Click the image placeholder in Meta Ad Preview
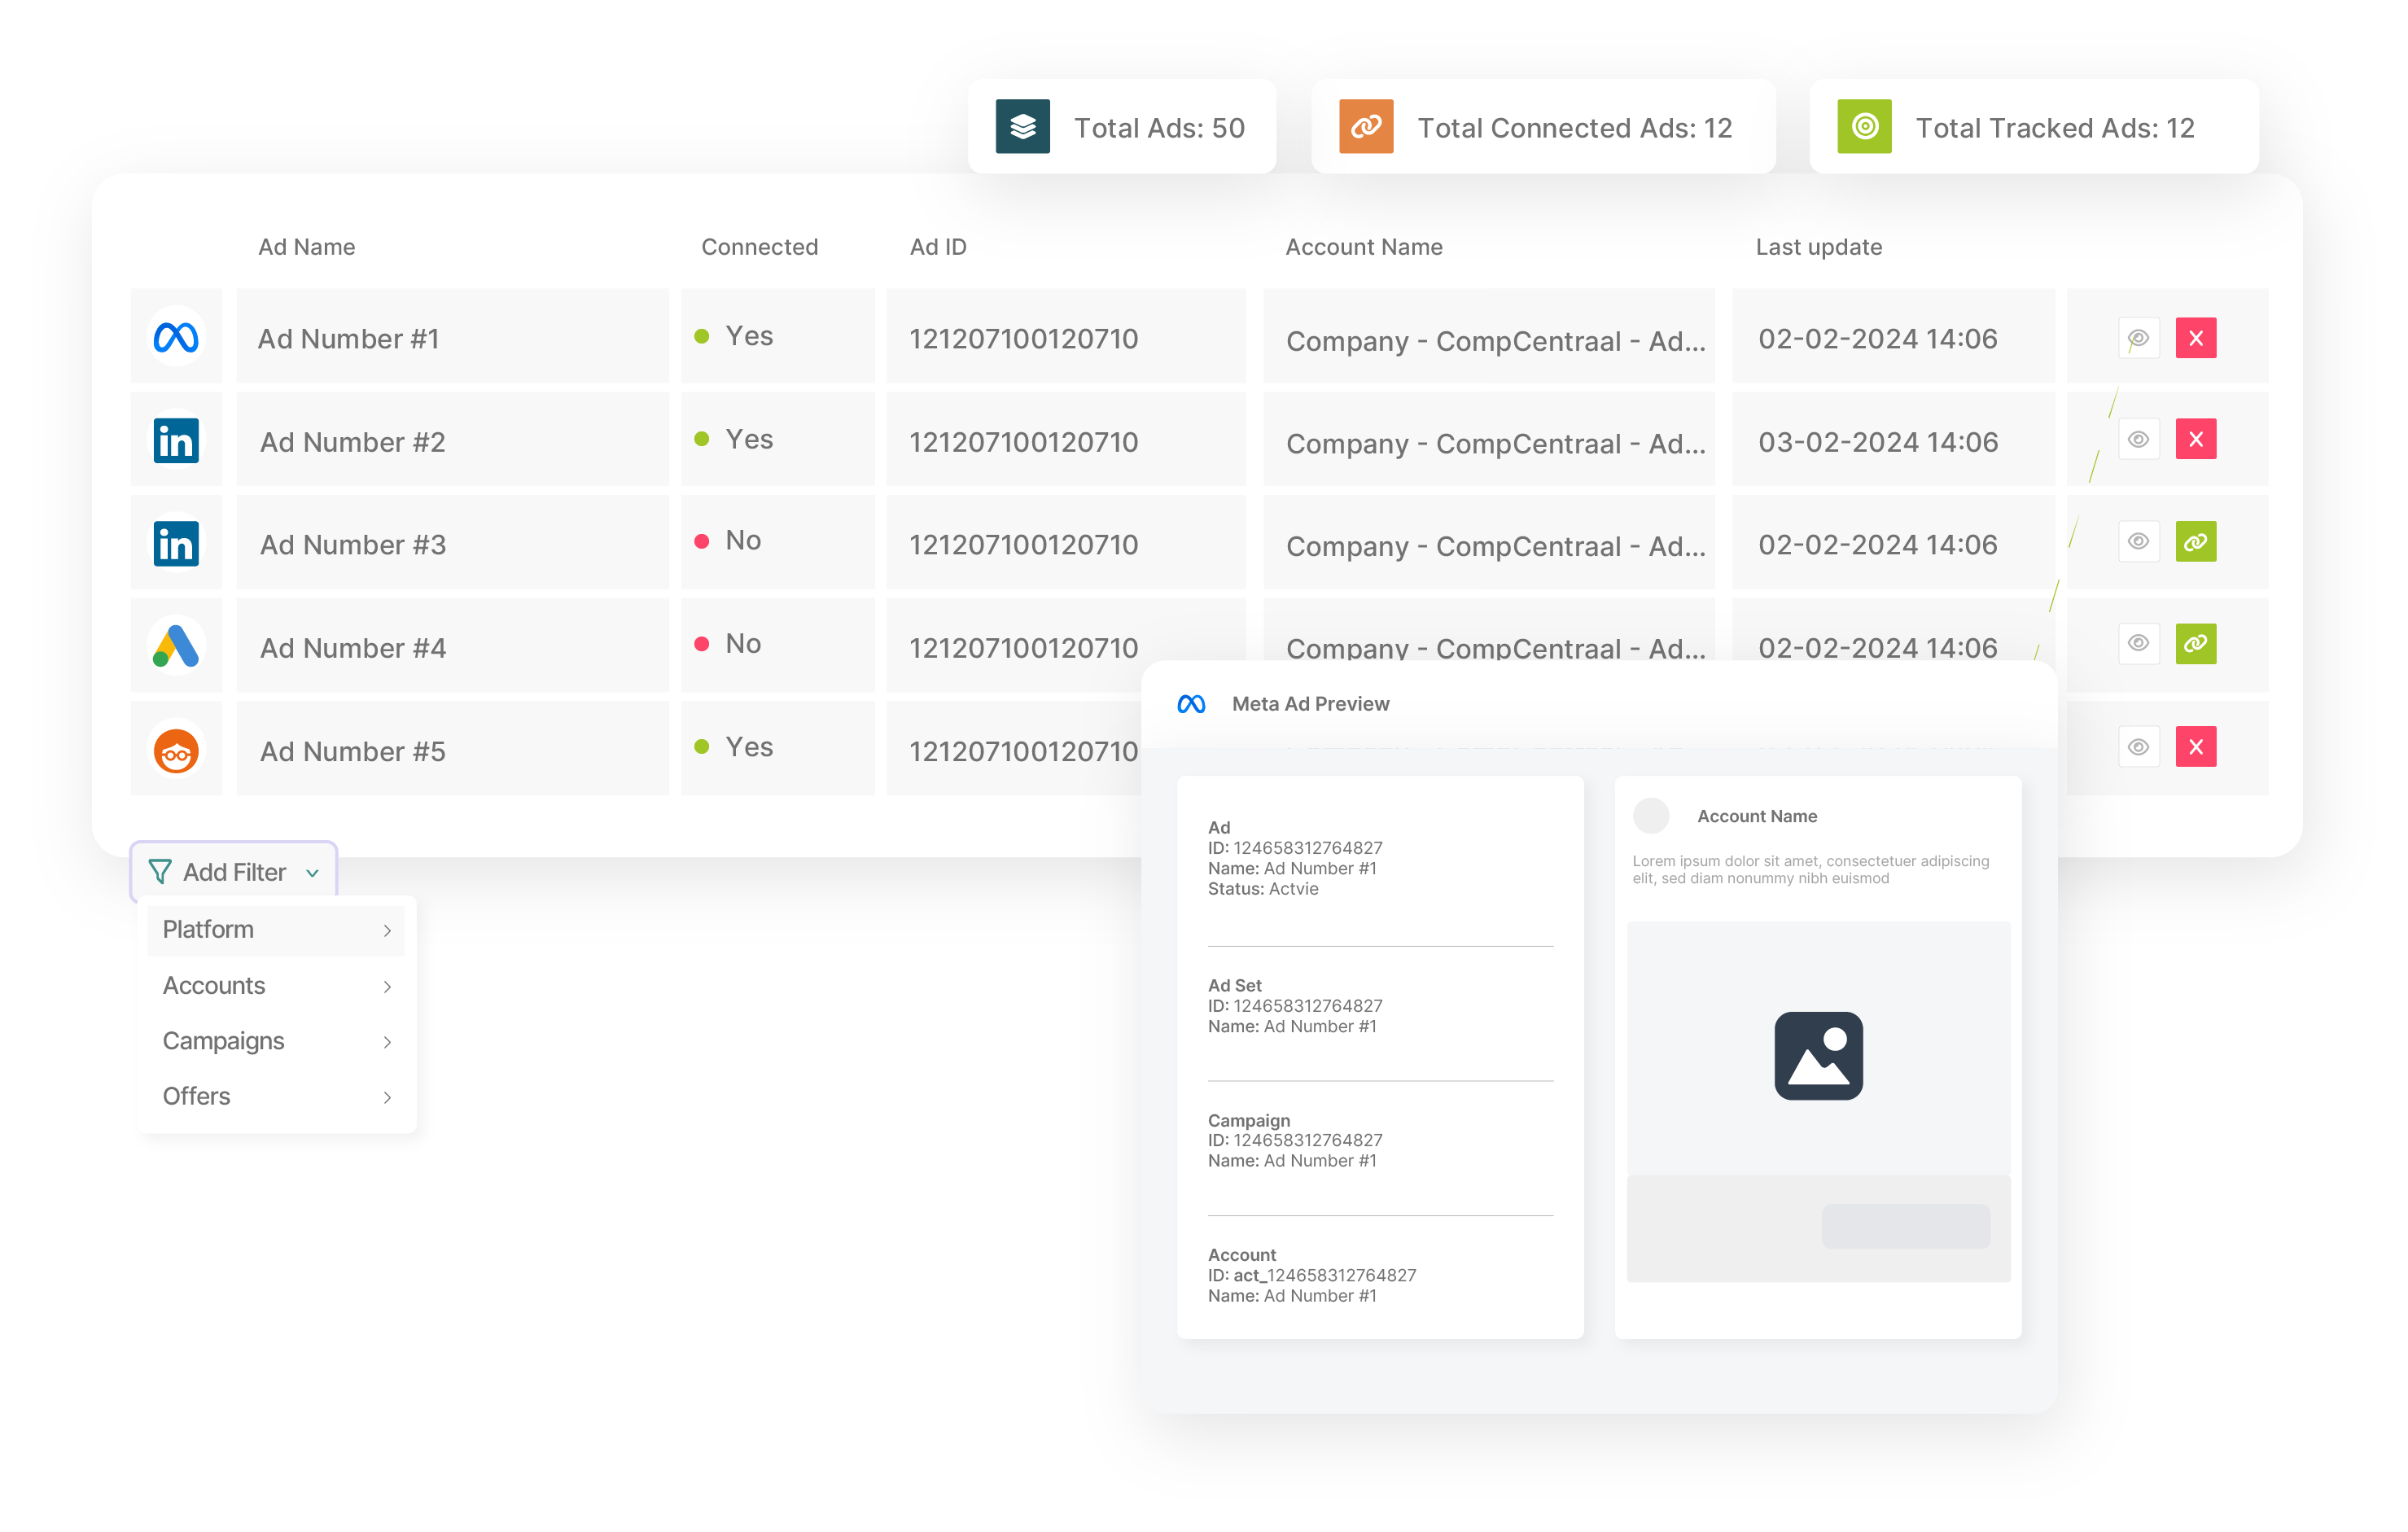This screenshot has width=2408, height=1532. (x=1817, y=1055)
